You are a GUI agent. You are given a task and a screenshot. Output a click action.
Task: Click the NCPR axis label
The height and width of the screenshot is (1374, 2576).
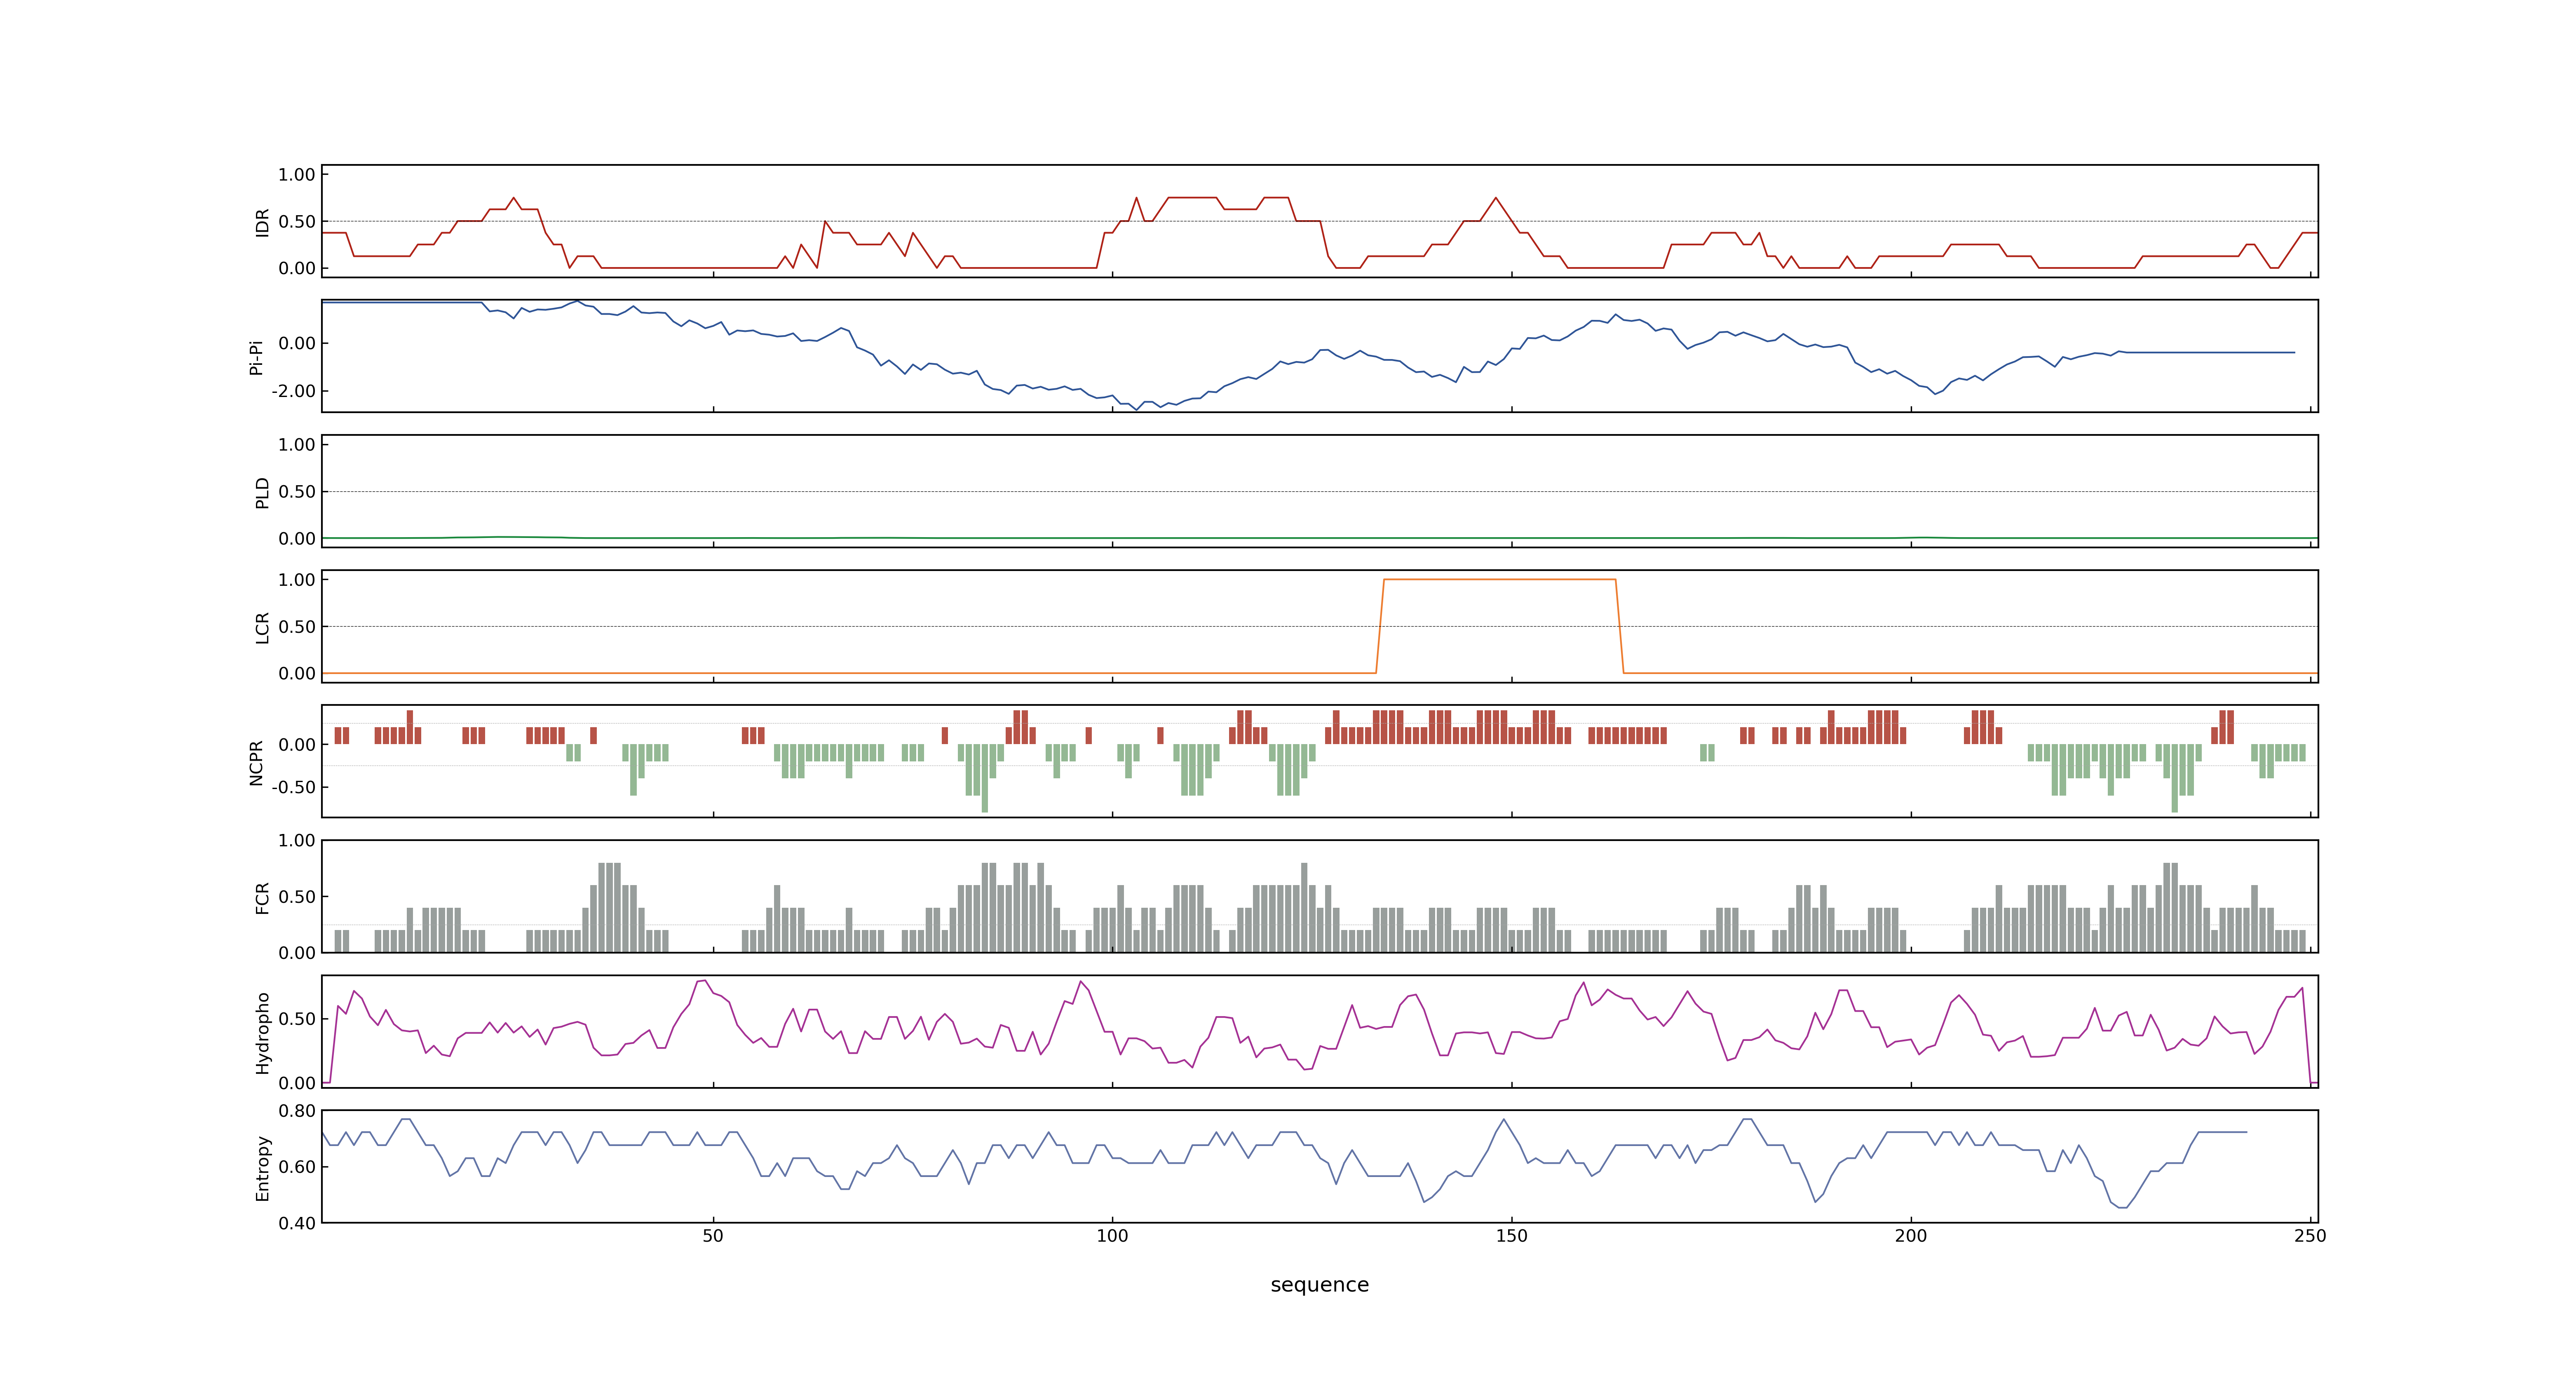point(256,762)
